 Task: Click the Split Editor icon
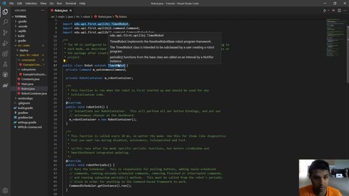tap(339, 10)
